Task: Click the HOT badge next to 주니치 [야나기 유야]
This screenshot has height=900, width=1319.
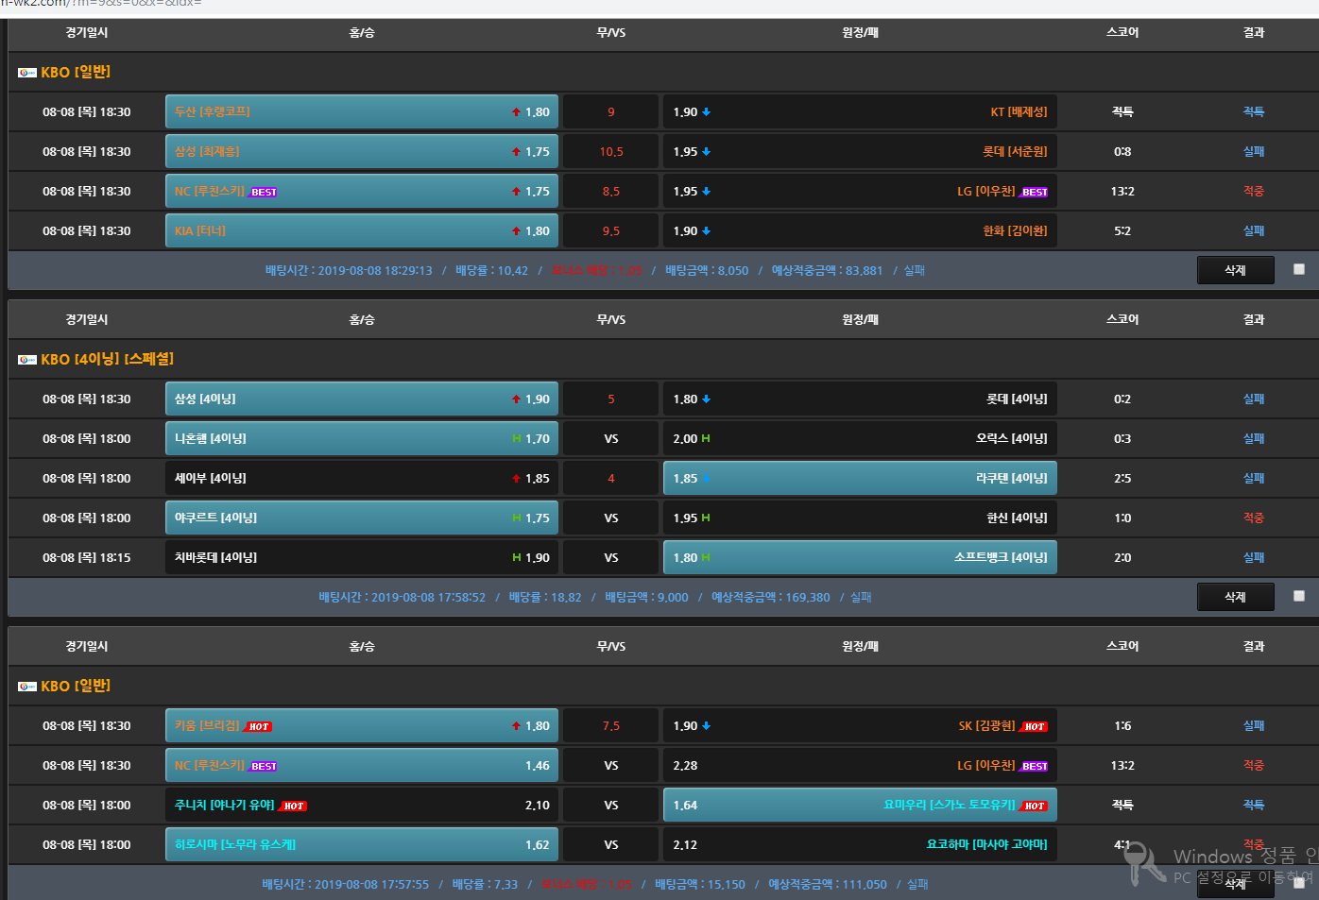Action: 294,806
